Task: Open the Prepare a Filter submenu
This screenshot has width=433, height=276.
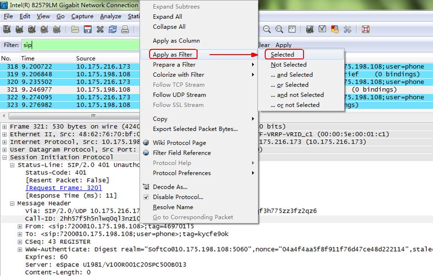Action: [199, 65]
